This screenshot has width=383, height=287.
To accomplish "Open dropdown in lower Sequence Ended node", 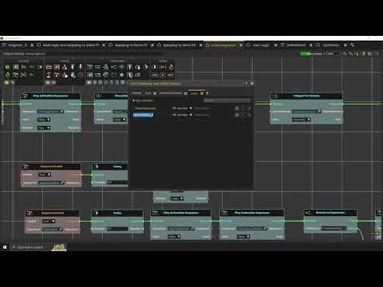I will pyautogui.click(x=49, y=221).
